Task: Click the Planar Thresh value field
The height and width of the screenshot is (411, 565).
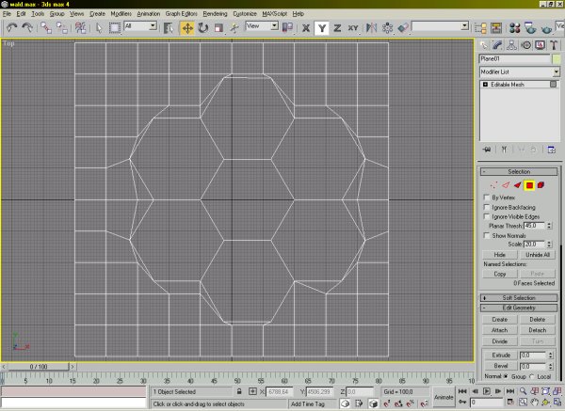Action: coord(535,226)
